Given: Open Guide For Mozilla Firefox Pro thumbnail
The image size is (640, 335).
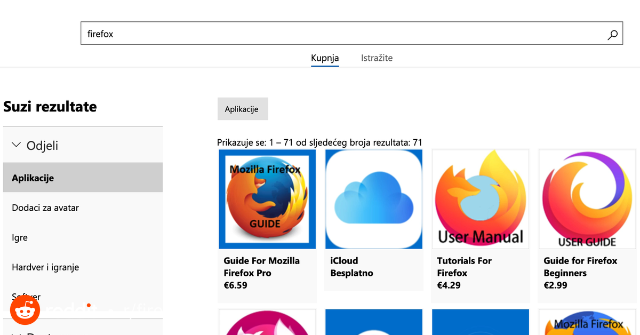Looking at the screenshot, I should tap(267, 199).
